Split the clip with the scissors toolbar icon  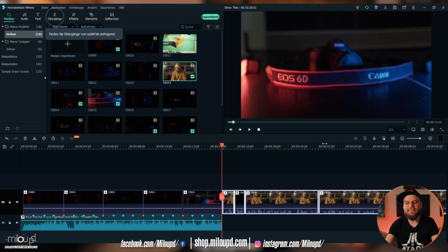[x=35, y=138]
